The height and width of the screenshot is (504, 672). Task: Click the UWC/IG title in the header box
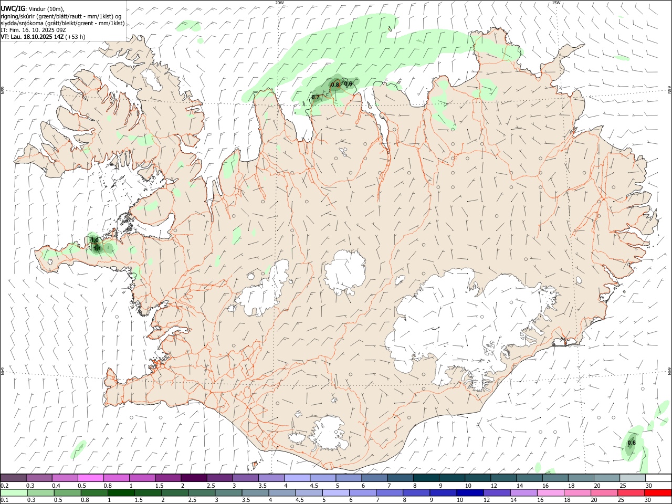pos(13,8)
